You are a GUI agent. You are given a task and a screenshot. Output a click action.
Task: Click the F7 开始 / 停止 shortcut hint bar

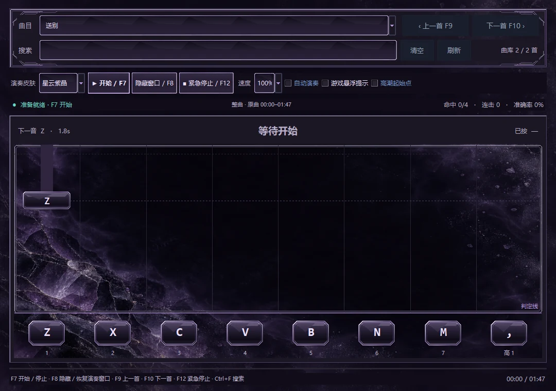coord(127,379)
